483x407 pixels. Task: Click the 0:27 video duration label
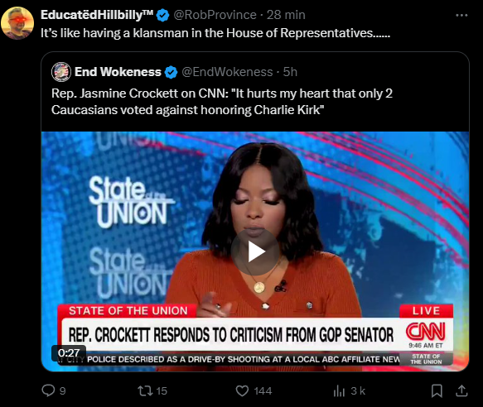[x=69, y=353]
